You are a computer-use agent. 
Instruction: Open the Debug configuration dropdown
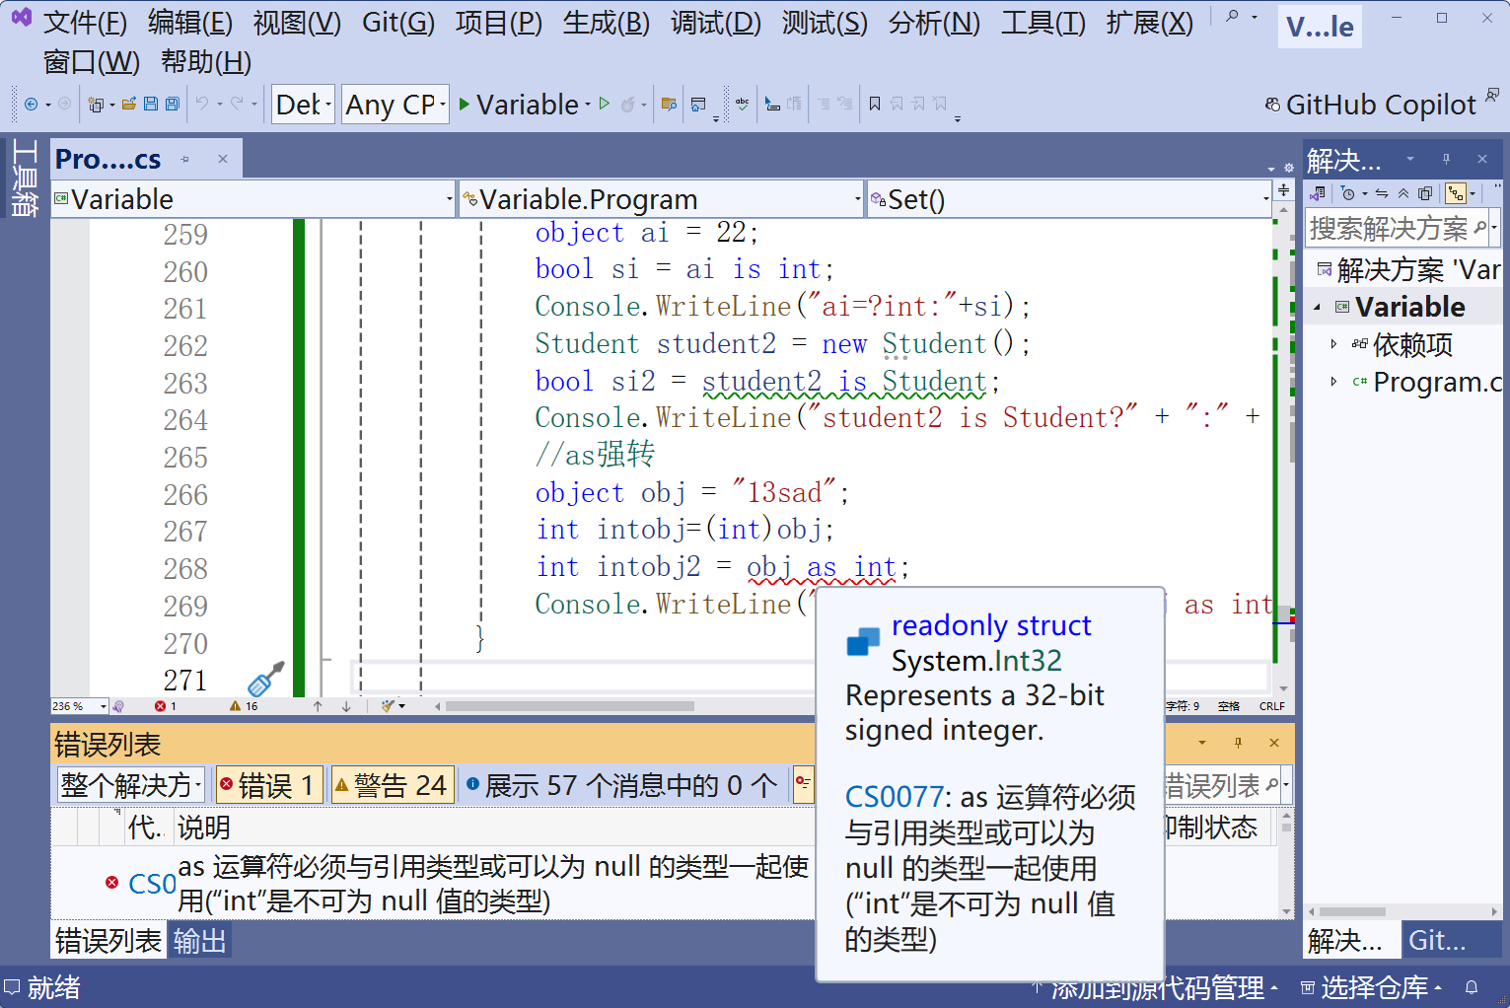pos(303,105)
